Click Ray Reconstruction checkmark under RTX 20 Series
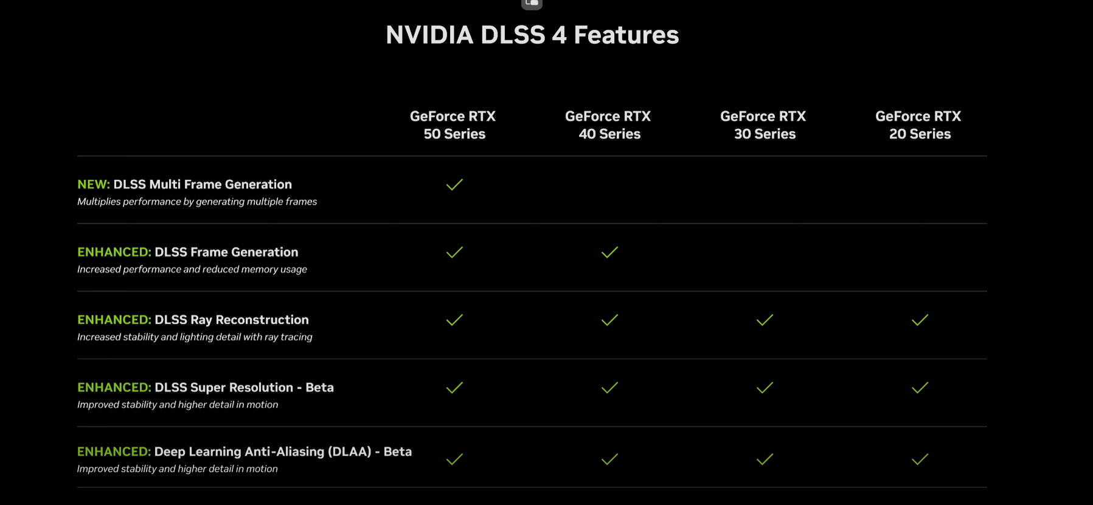 pyautogui.click(x=920, y=320)
